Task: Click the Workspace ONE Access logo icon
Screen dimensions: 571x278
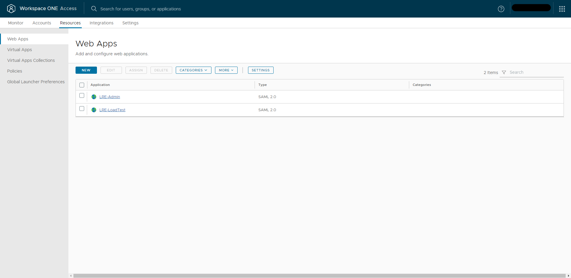Action: point(11,9)
